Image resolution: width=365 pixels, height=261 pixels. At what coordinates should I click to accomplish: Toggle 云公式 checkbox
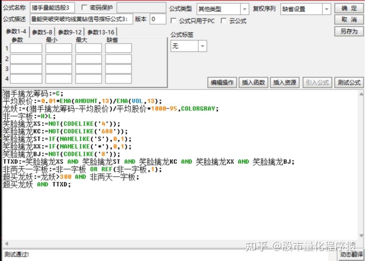click(x=224, y=21)
